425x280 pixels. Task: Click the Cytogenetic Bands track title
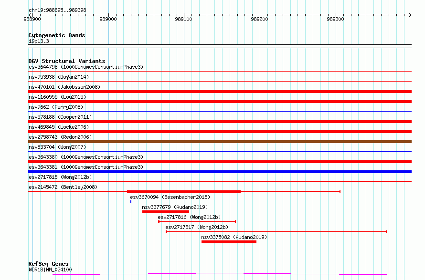57,35
